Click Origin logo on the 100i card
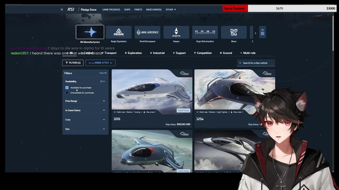339x190 pixels. pos(184,73)
